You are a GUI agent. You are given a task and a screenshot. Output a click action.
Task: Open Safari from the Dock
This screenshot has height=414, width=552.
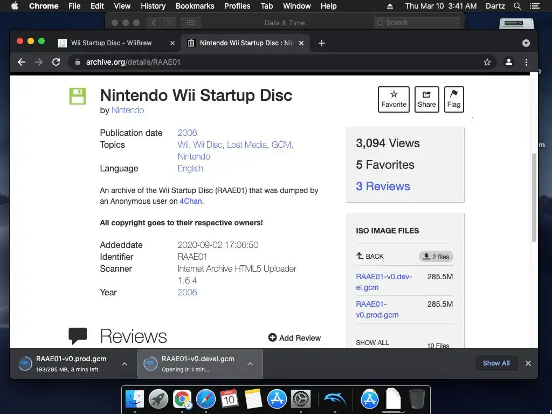click(x=205, y=399)
